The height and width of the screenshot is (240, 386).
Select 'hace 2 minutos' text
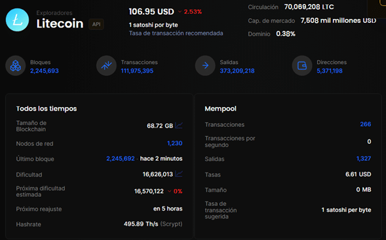click(161, 159)
